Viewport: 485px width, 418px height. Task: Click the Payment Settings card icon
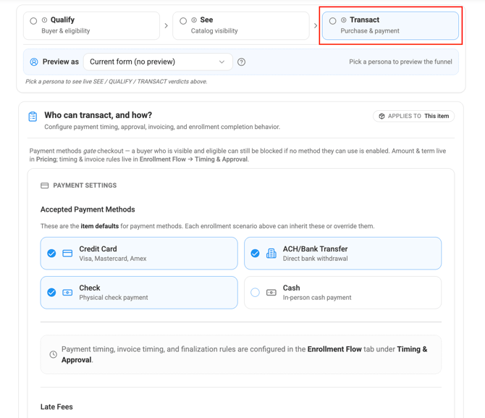click(45, 185)
